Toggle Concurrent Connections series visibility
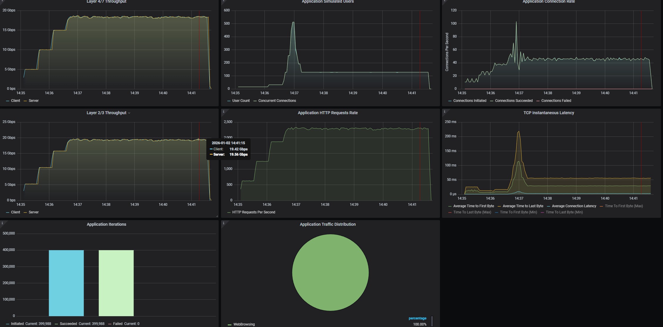Screen dimensions: 663x327 pos(277,101)
